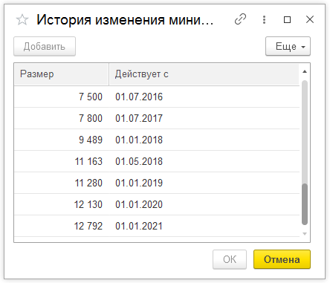Maximize the dialog window
This screenshot has width=330, height=283.
pos(287,19)
